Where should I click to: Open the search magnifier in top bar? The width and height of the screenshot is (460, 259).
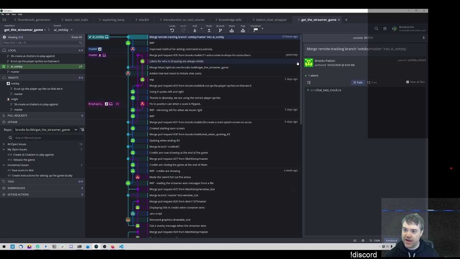click(x=376, y=28)
